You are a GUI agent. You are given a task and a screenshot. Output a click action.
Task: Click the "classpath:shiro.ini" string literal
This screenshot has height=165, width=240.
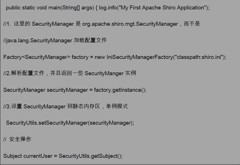click(x=199, y=57)
